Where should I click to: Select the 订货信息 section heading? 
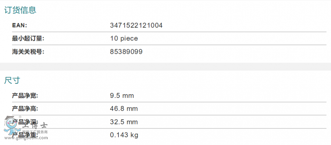[20, 10]
